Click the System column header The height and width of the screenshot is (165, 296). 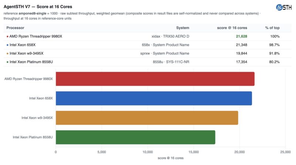click(x=182, y=28)
